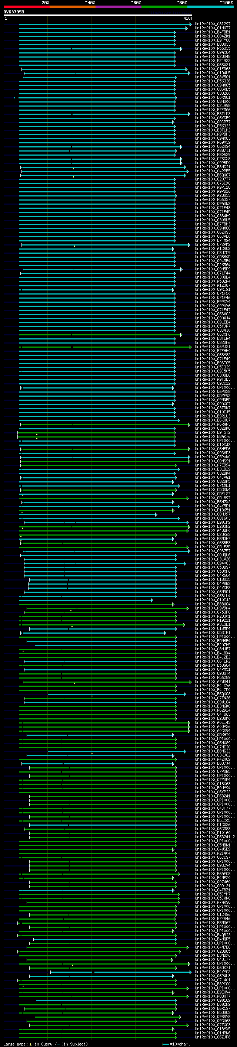
Task: Open hit UniRef100_B9WIM9
Action: pos(212,522)
